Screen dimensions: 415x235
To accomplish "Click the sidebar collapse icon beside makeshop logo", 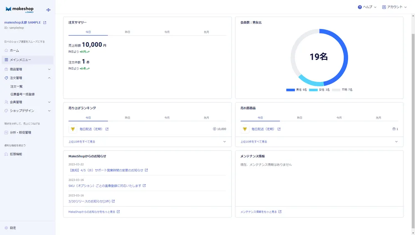I will pos(48,10).
